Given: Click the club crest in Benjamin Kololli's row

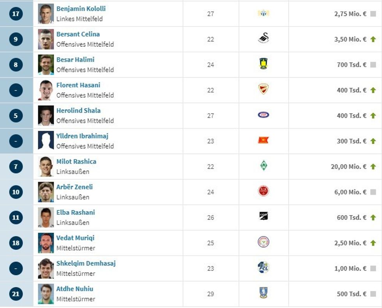Looking at the screenshot, I should (264, 13).
